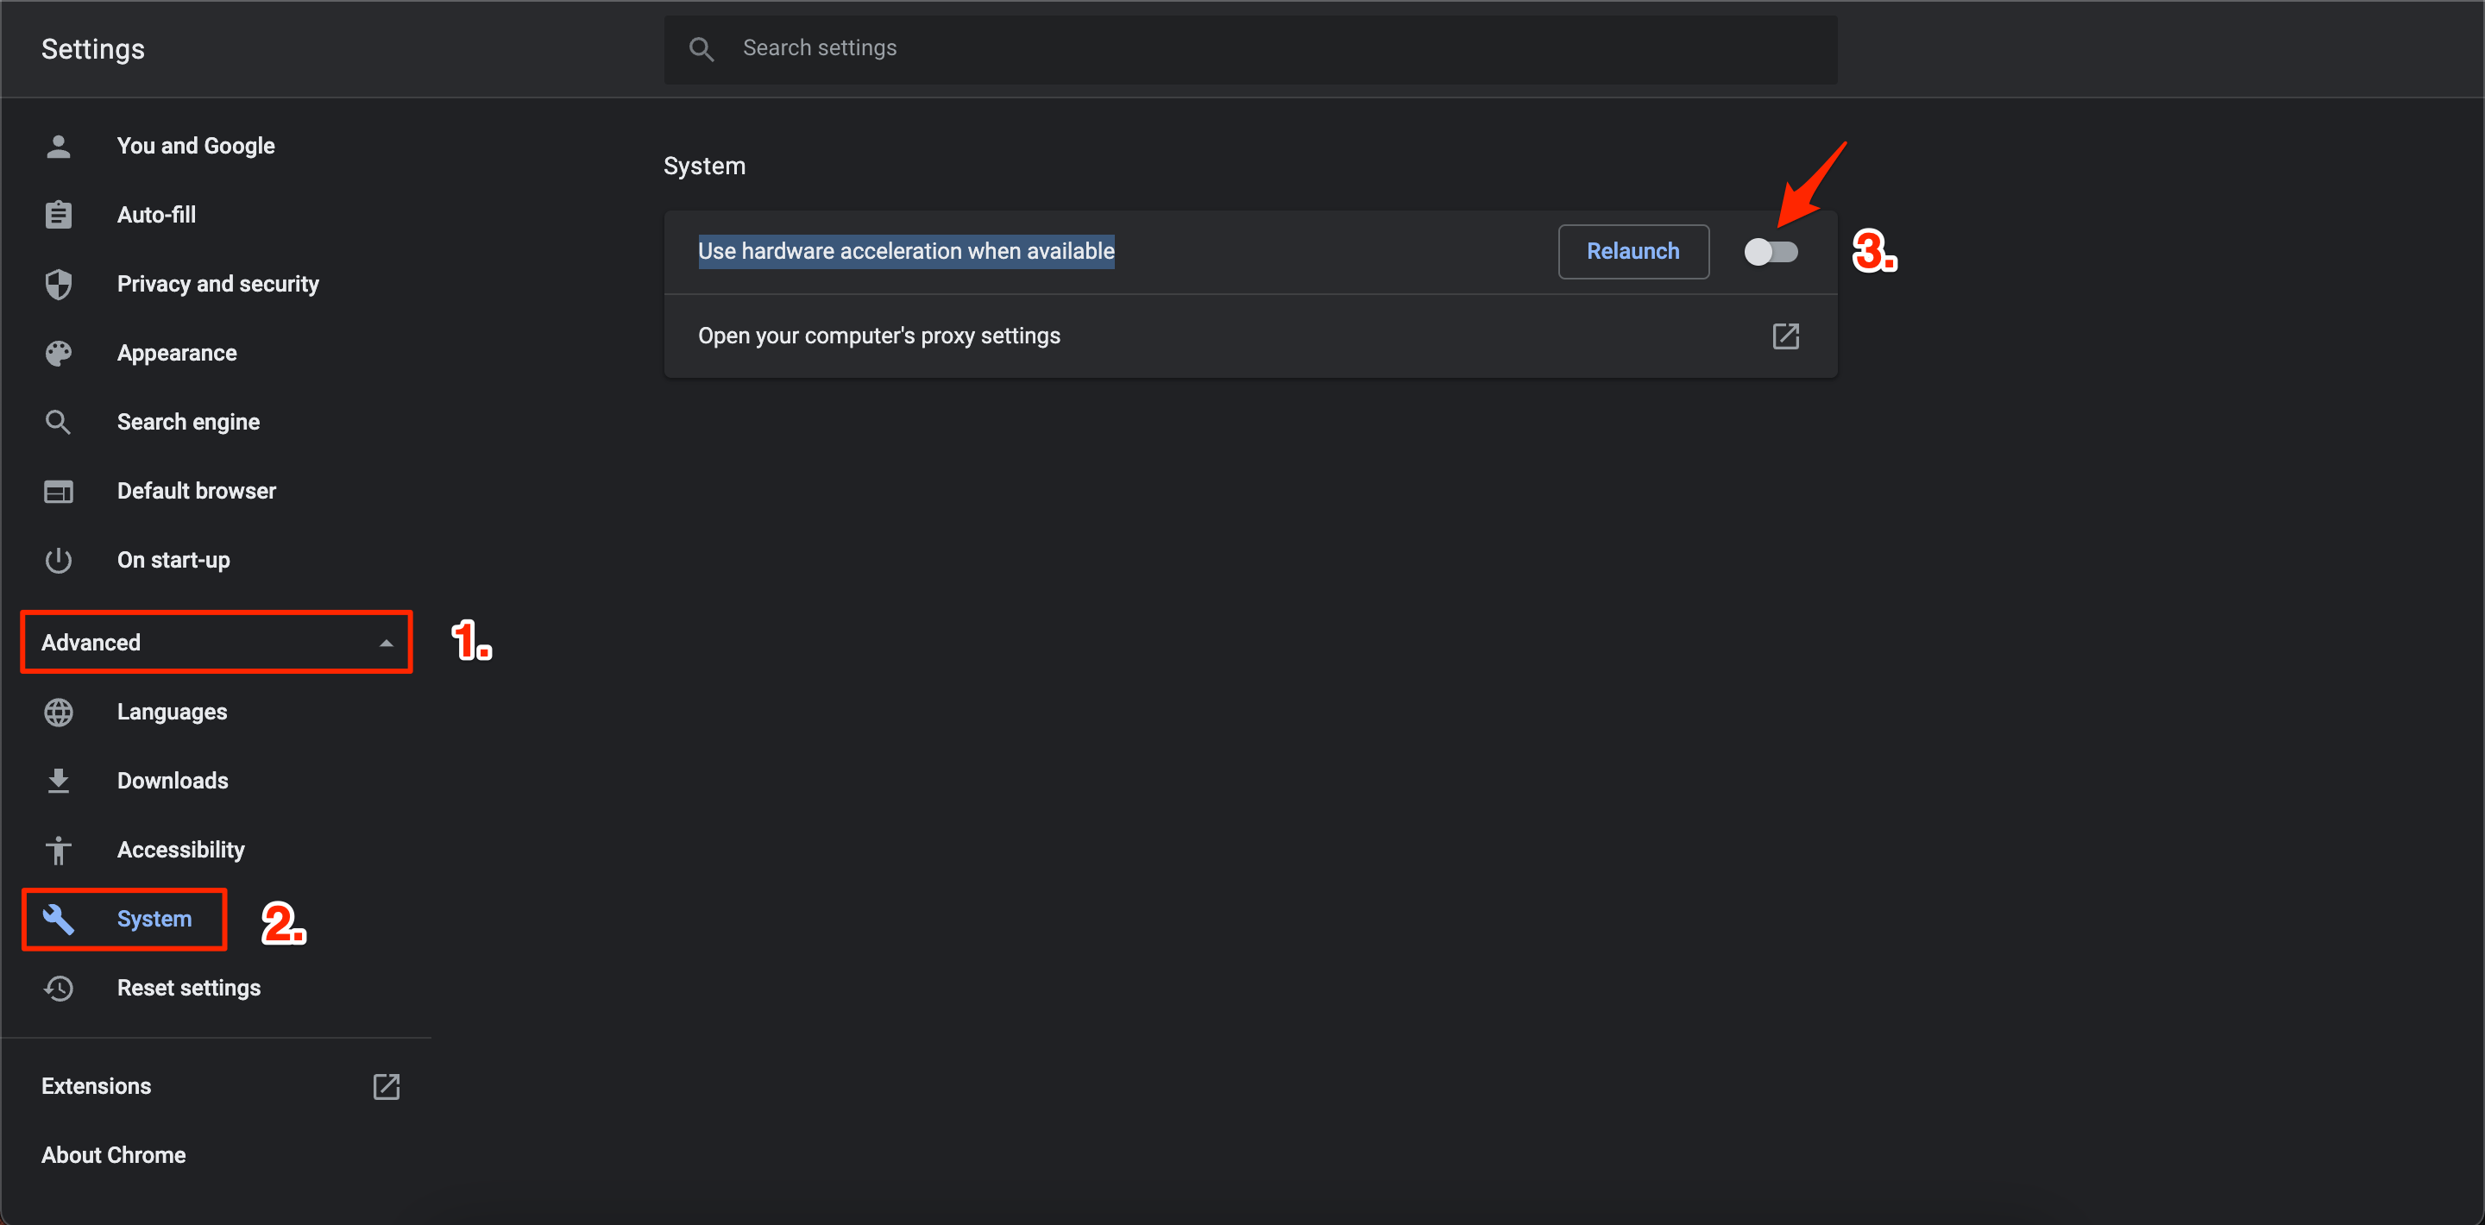Click the You and Google icon
This screenshot has width=2485, height=1225.
point(59,146)
